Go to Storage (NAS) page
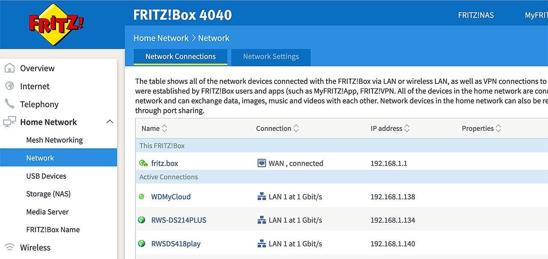The width and height of the screenshot is (548, 259). tap(48, 194)
